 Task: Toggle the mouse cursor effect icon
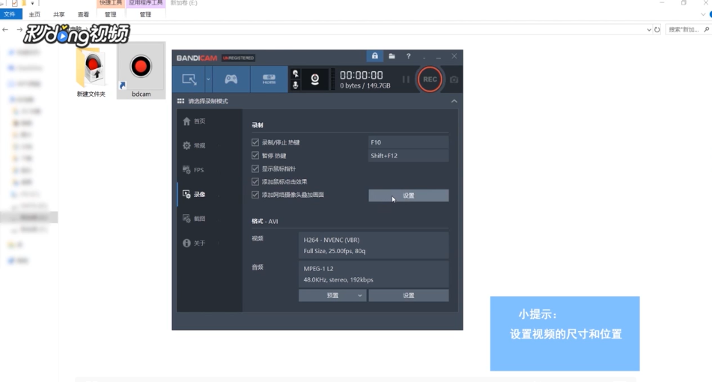pos(295,73)
